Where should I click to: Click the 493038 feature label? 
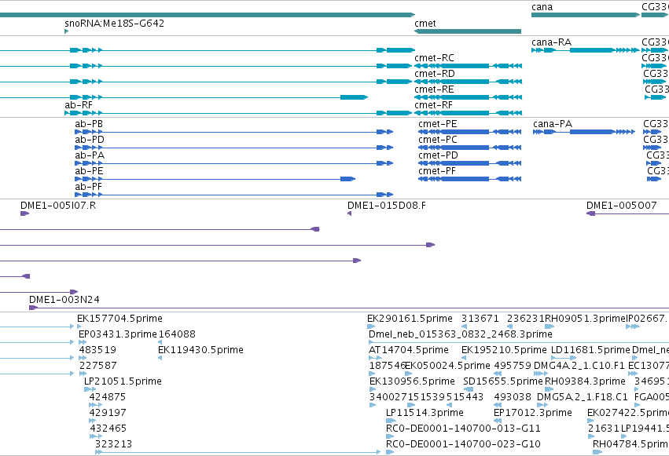513,397
